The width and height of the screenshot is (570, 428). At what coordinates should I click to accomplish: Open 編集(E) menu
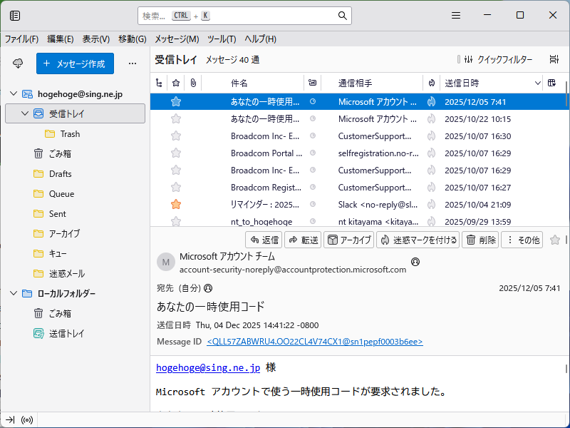pyautogui.click(x=61, y=39)
